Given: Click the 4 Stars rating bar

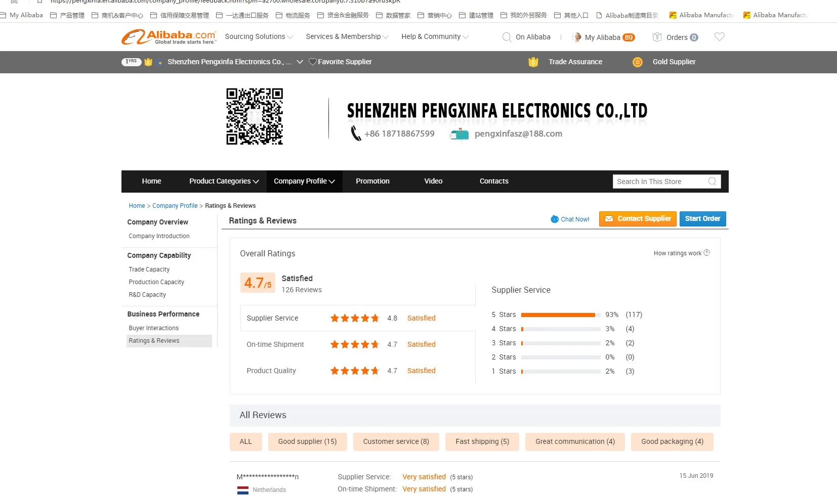Looking at the screenshot, I should (561, 329).
